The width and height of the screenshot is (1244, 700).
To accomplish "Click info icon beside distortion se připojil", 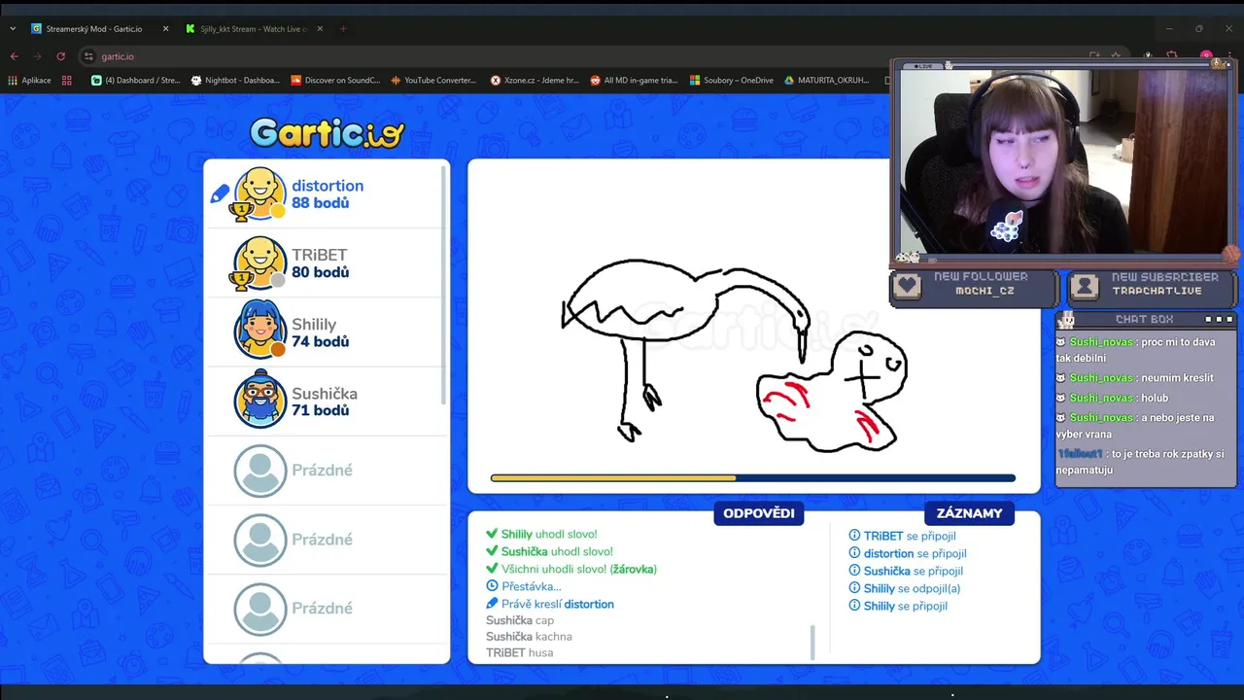I will (854, 553).
